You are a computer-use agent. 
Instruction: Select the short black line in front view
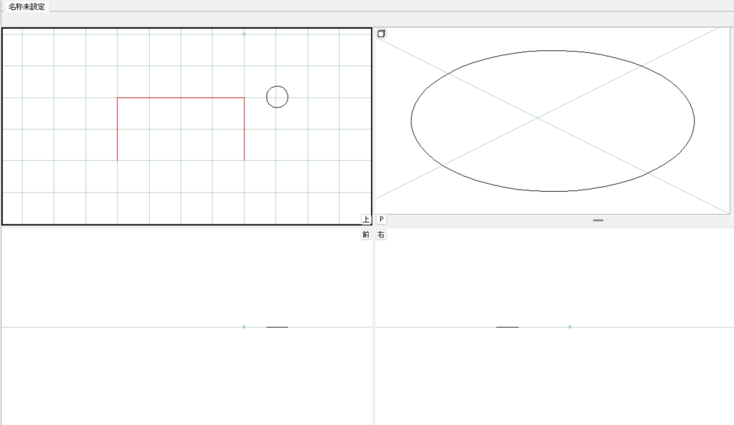point(277,327)
